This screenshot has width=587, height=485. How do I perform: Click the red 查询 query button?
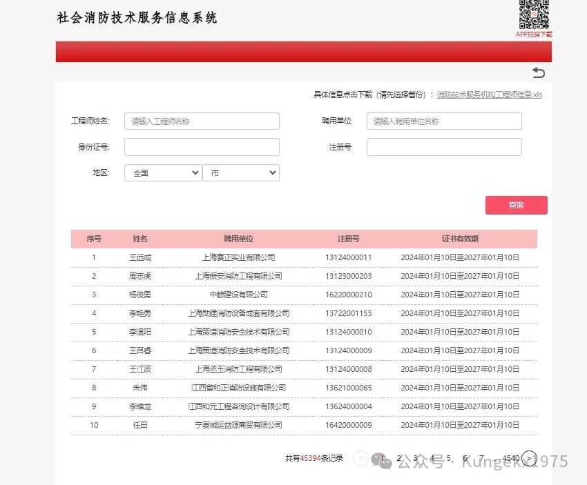tap(517, 205)
